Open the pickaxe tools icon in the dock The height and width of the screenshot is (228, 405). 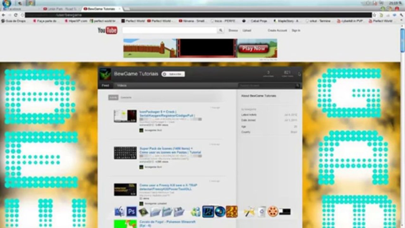click(x=249, y=212)
